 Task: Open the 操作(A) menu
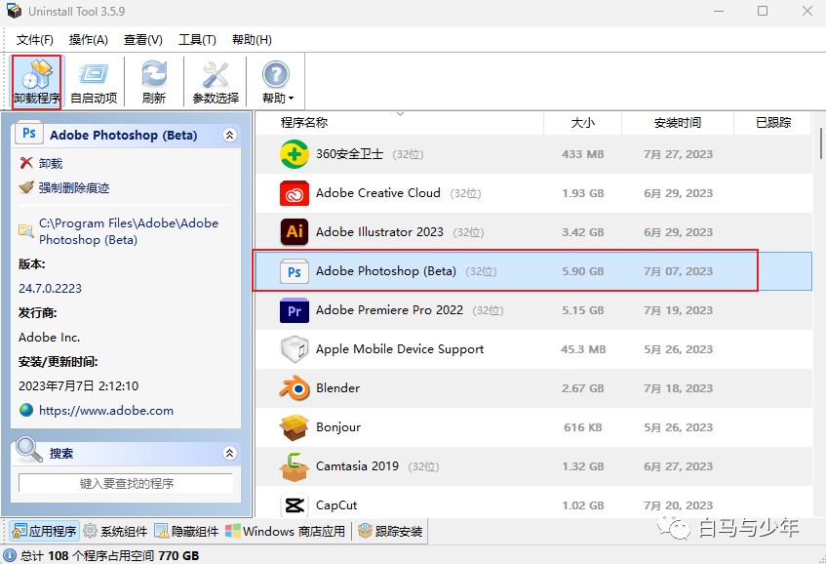pos(89,40)
